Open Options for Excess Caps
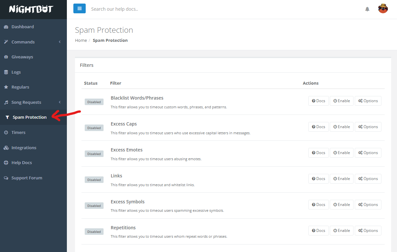Screen dimensions: 397x252 click(x=368, y=127)
